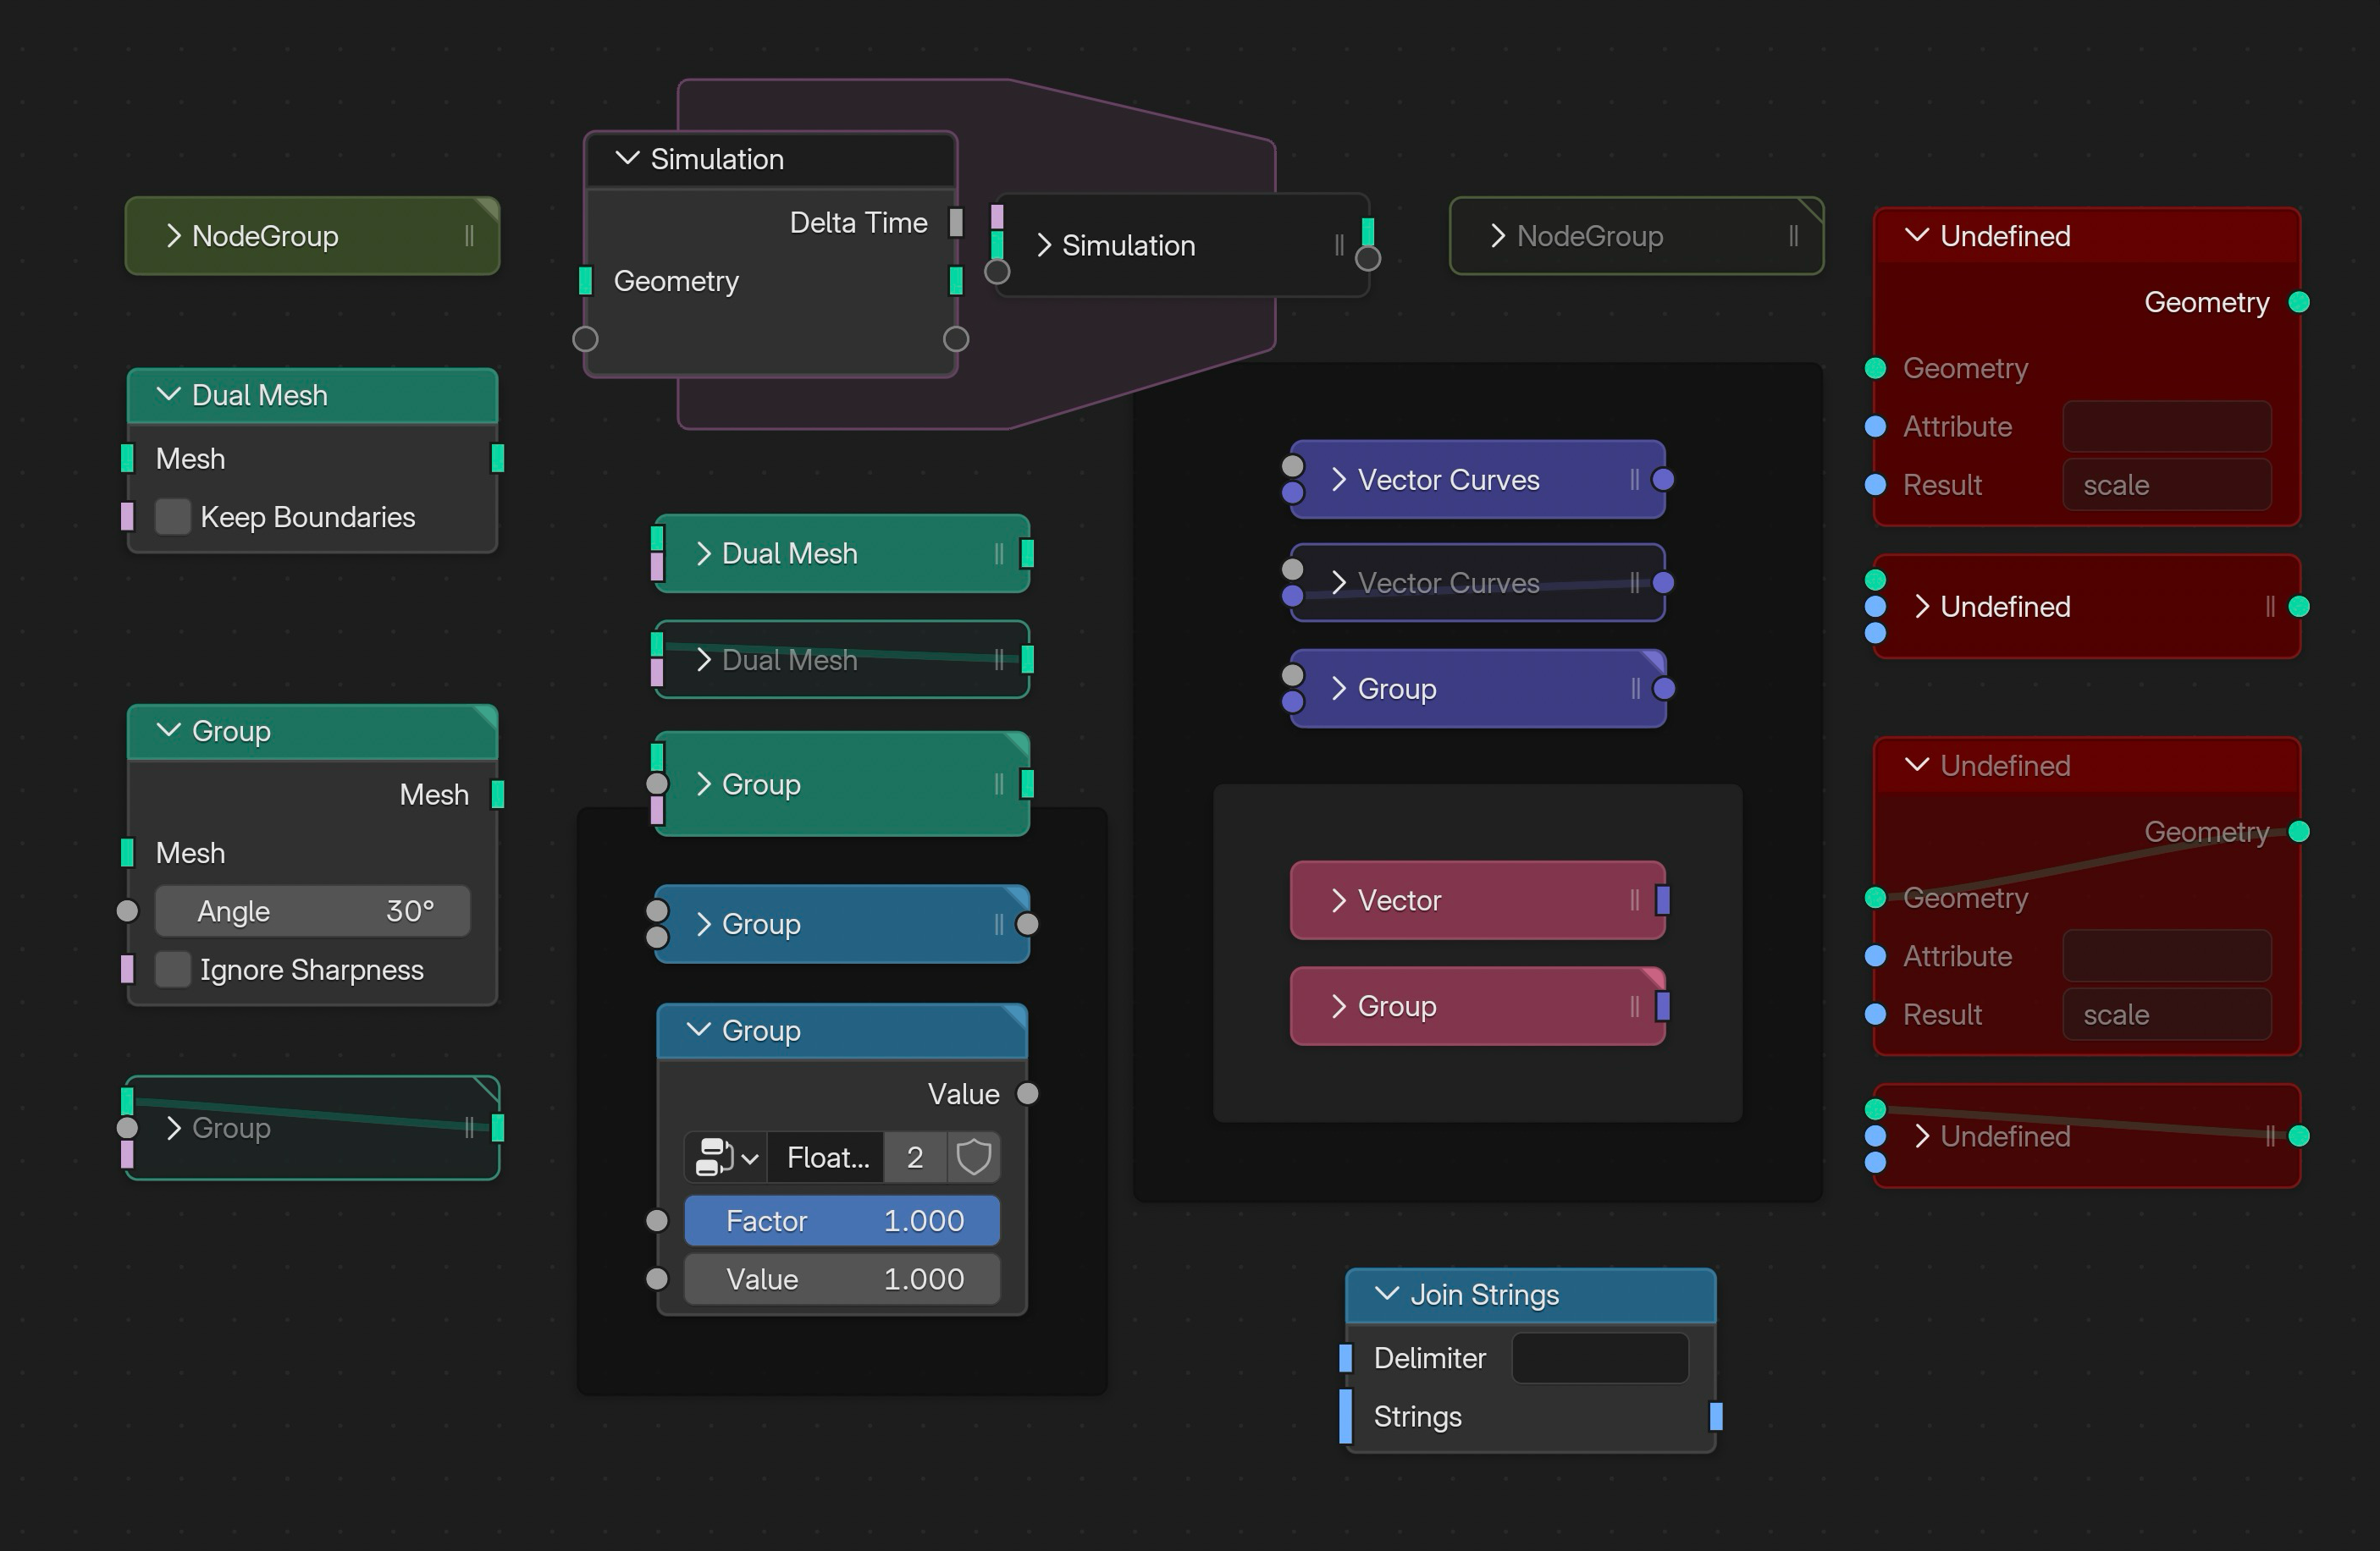Click the output socket of bright Vector Curves node

click(x=1663, y=480)
